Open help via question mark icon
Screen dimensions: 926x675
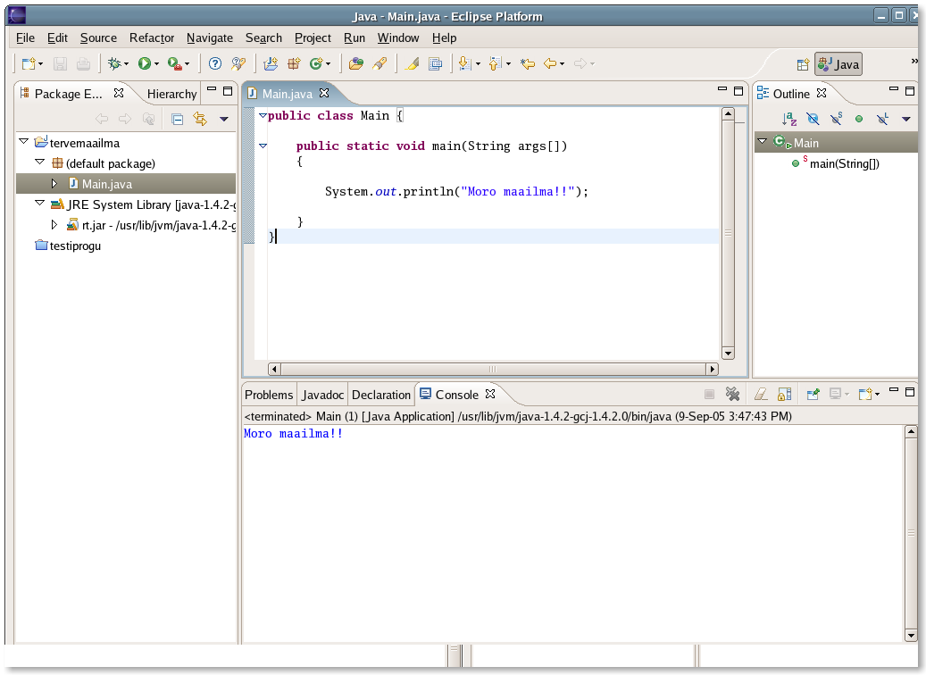(215, 63)
